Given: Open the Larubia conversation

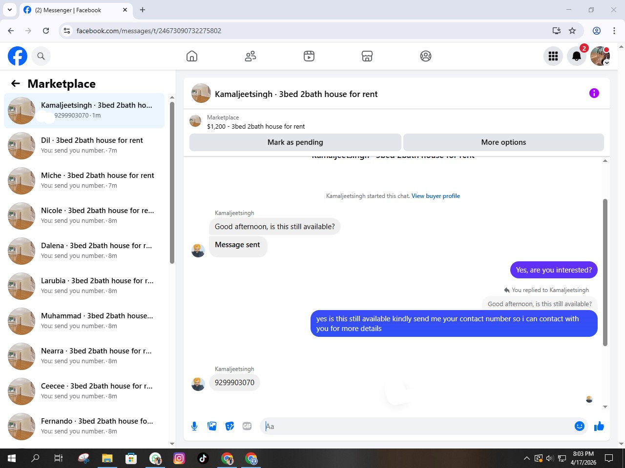Looking at the screenshot, I should pyautogui.click(x=84, y=286).
